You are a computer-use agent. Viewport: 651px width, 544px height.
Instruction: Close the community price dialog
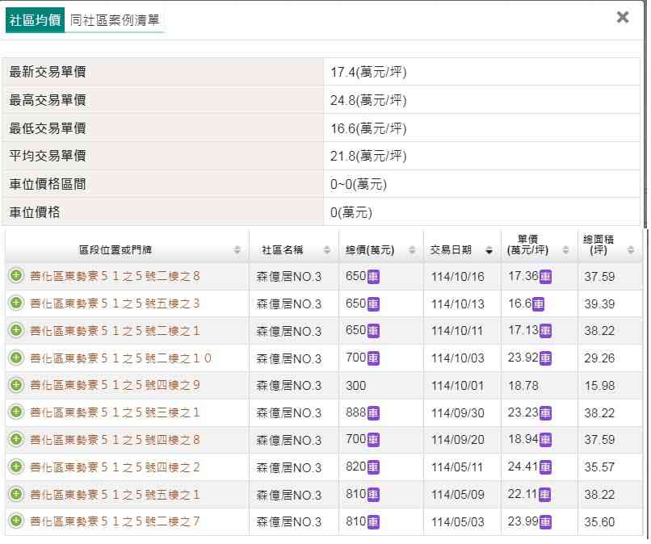pos(623,17)
